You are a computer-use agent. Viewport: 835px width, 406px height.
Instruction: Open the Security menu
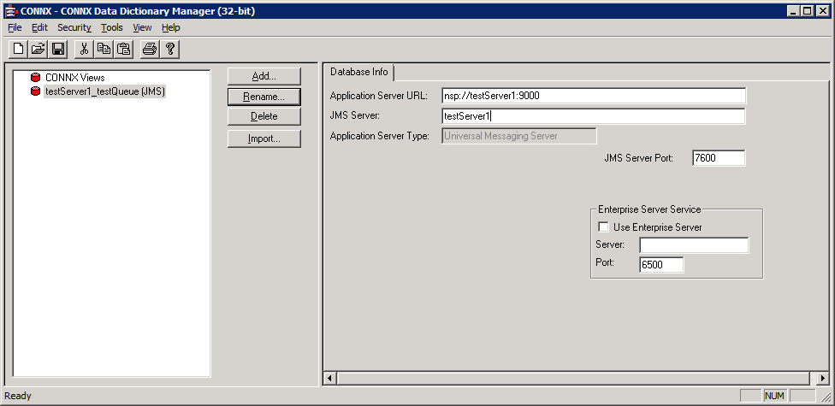pyautogui.click(x=74, y=27)
